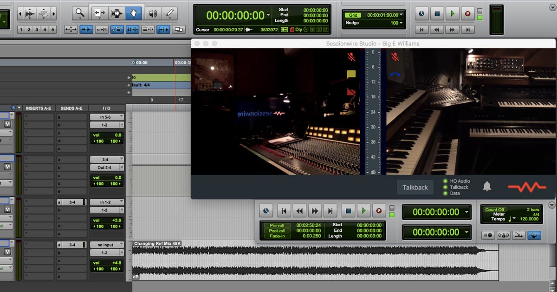557x292 pixels.
Task: Select the Scrubber speaker tool
Action: (153, 13)
